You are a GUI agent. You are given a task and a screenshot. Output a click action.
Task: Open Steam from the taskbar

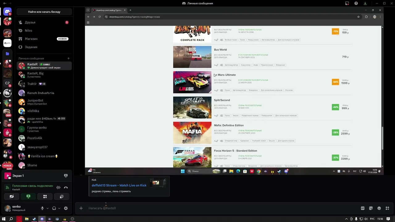click(34, 219)
